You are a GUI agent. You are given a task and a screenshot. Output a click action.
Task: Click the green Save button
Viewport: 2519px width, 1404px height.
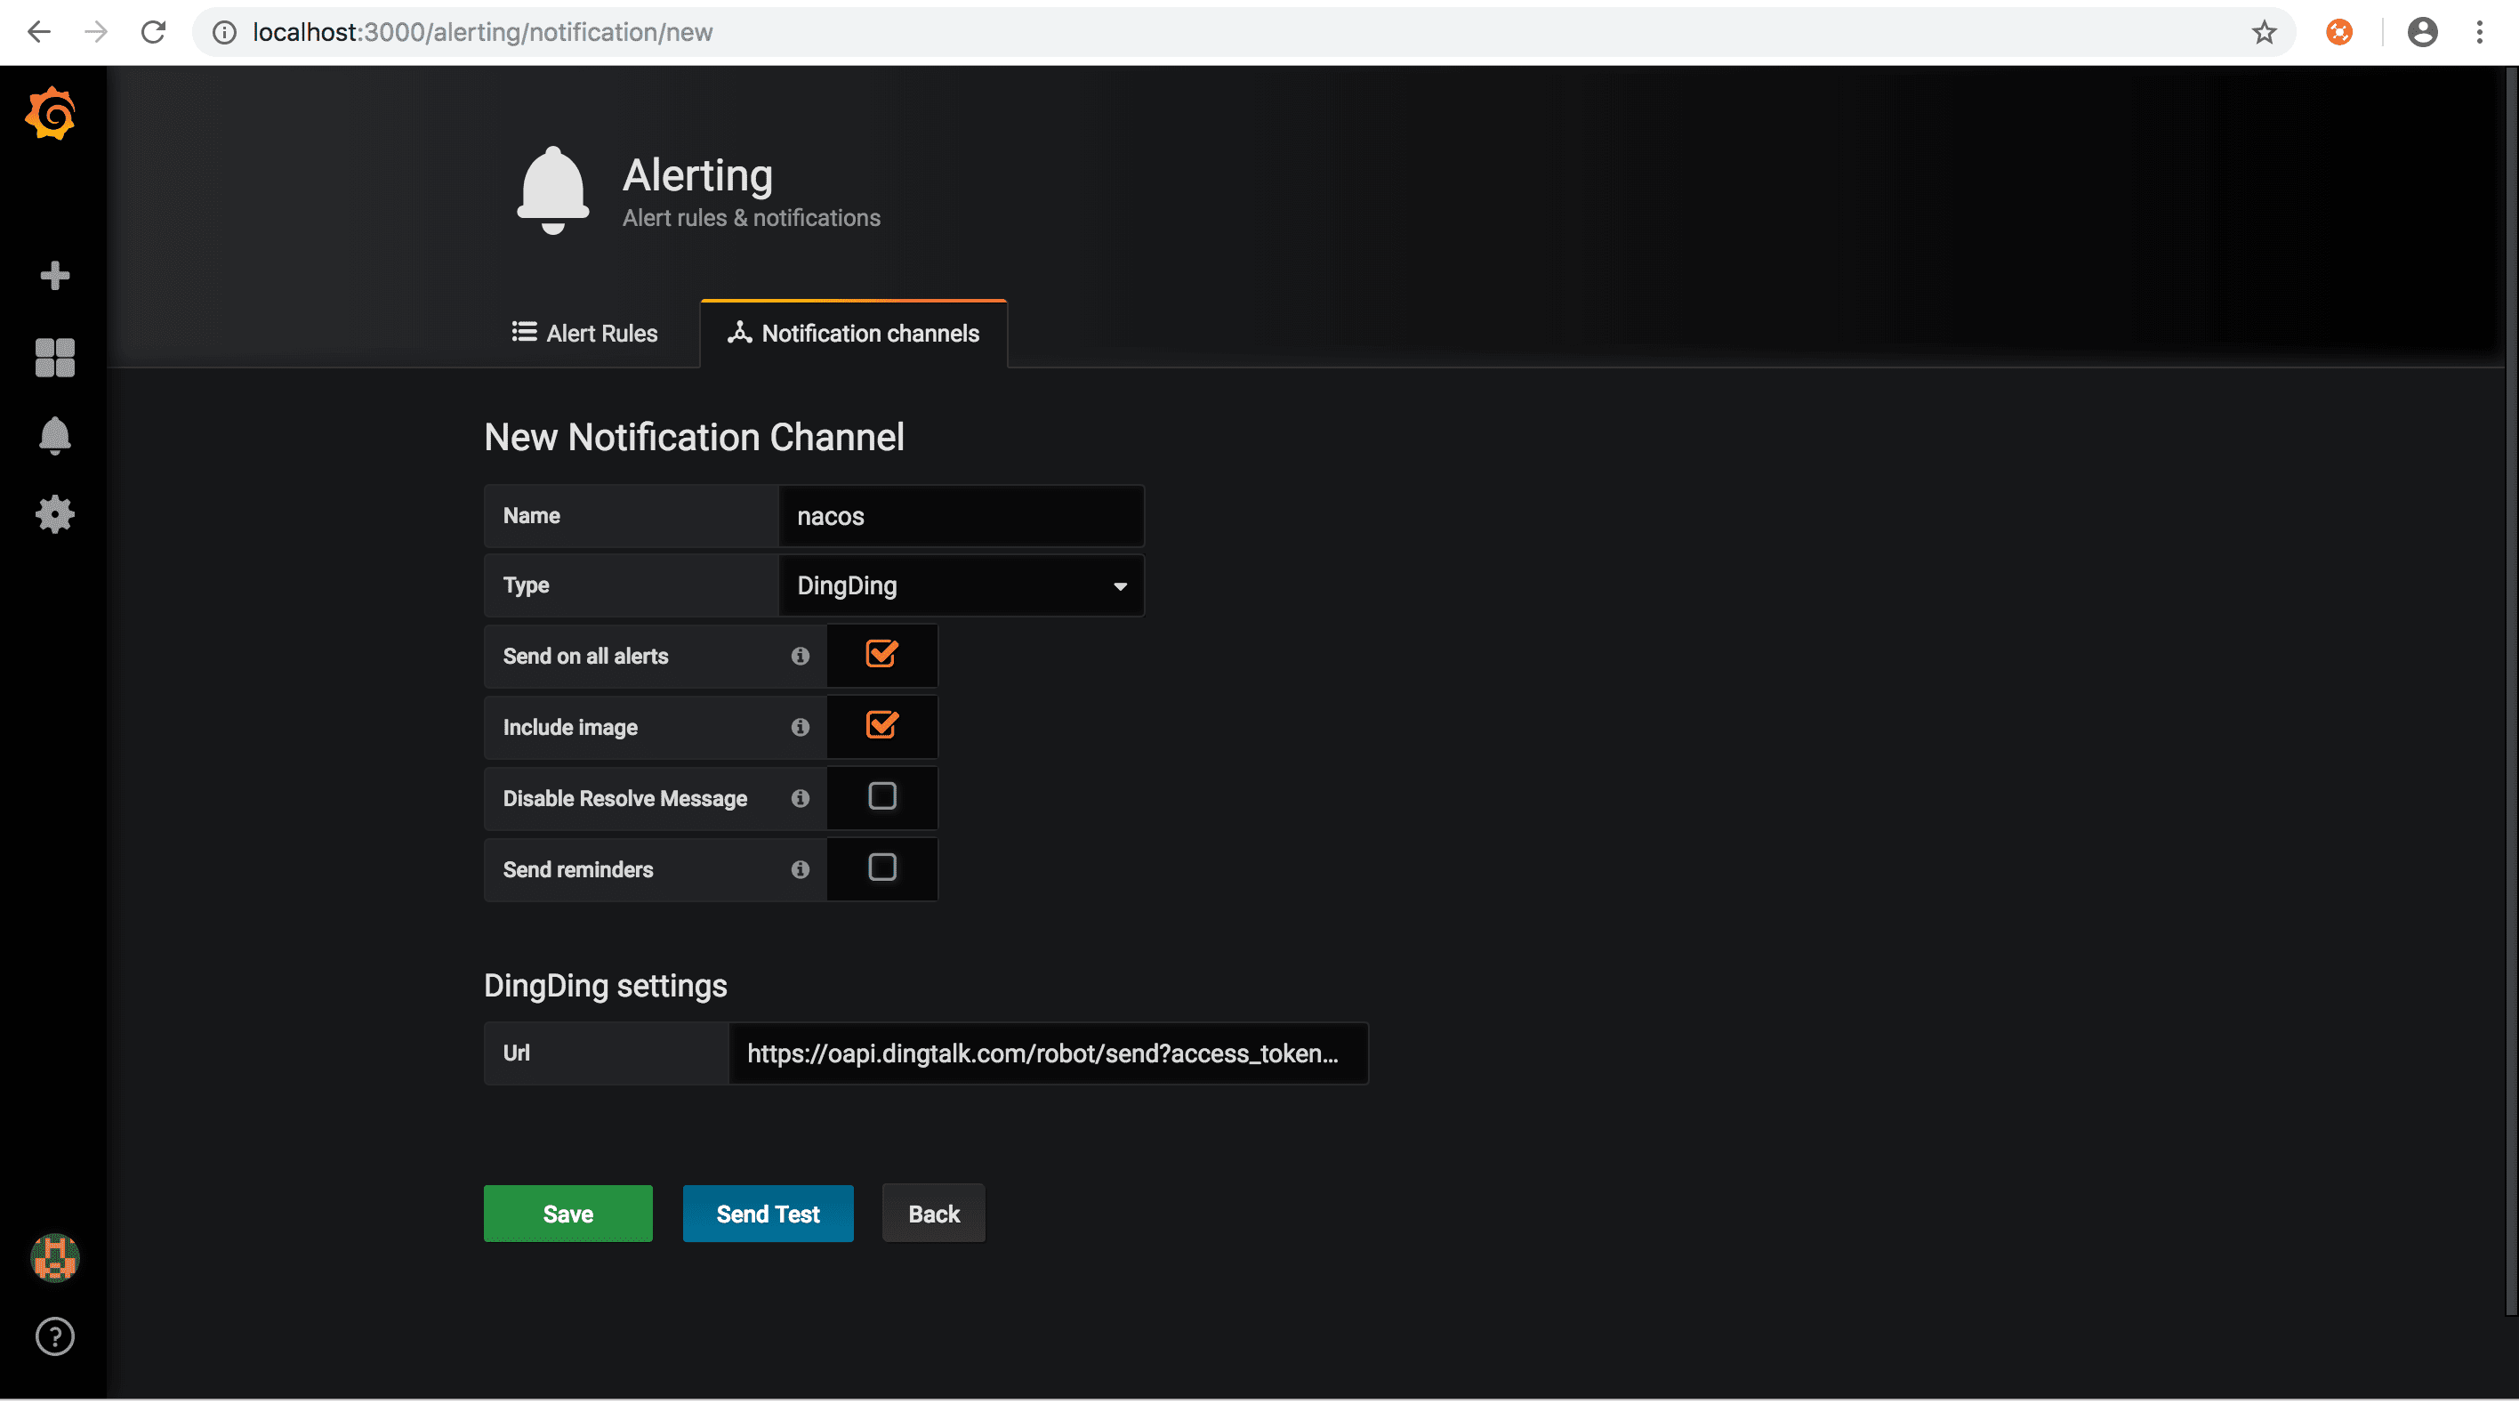point(567,1214)
